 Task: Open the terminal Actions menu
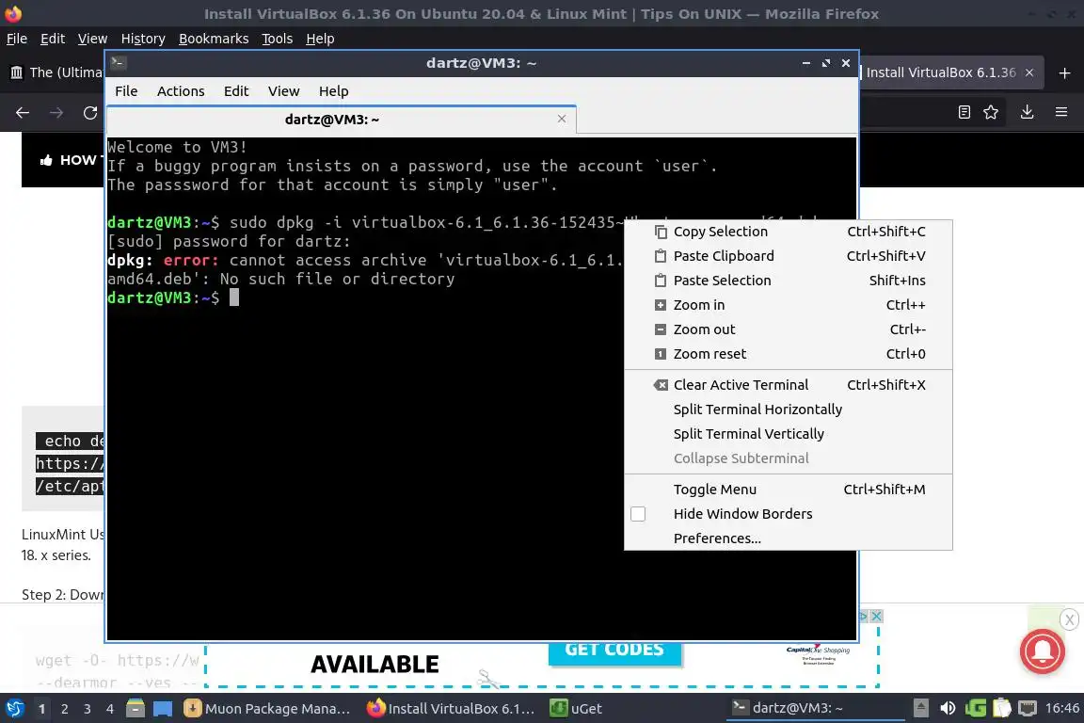point(181,91)
